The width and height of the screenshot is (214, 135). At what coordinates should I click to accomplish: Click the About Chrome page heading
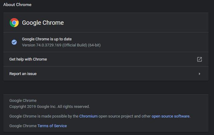[17, 5]
